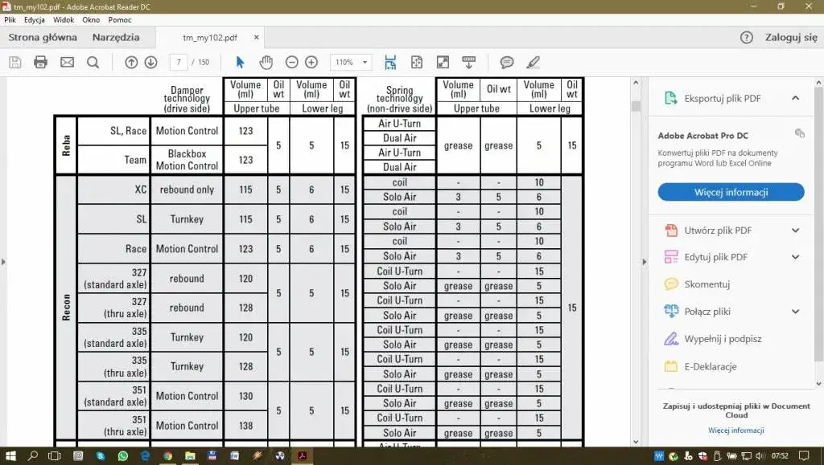This screenshot has height=465, width=824.
Task: Open the Find text magnifier tool
Action: [93, 63]
